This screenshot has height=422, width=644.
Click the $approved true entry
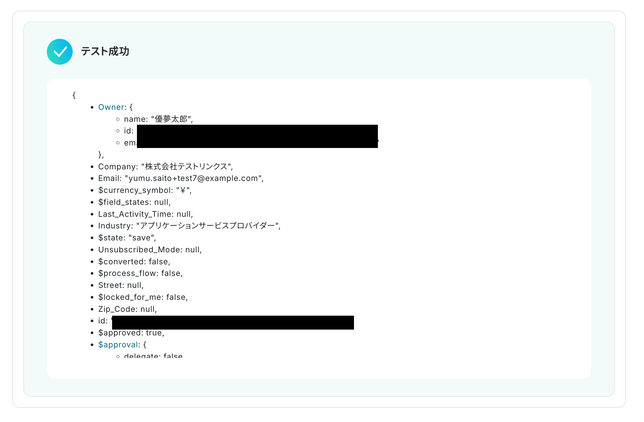pyautogui.click(x=131, y=333)
